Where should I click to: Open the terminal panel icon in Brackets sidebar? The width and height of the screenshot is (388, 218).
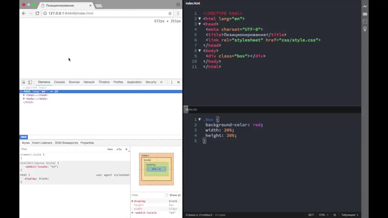(365, 21)
